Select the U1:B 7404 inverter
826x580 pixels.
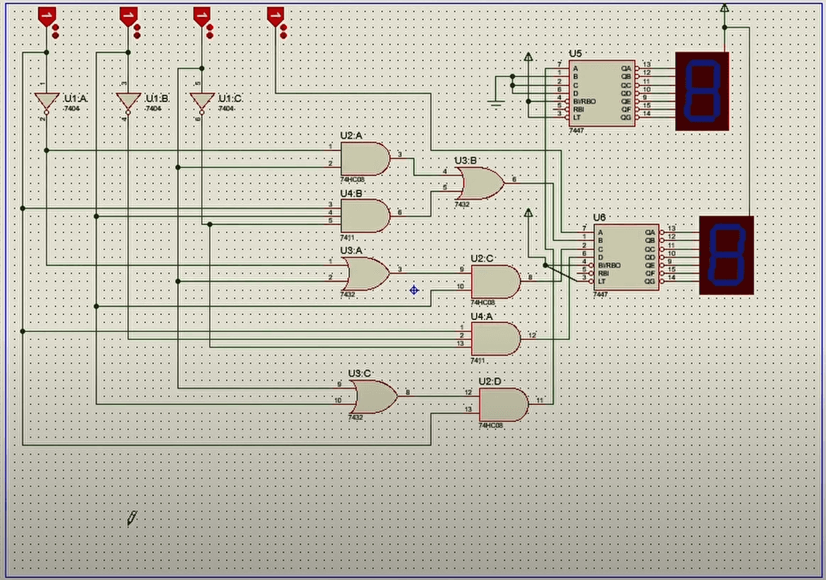[x=128, y=99]
